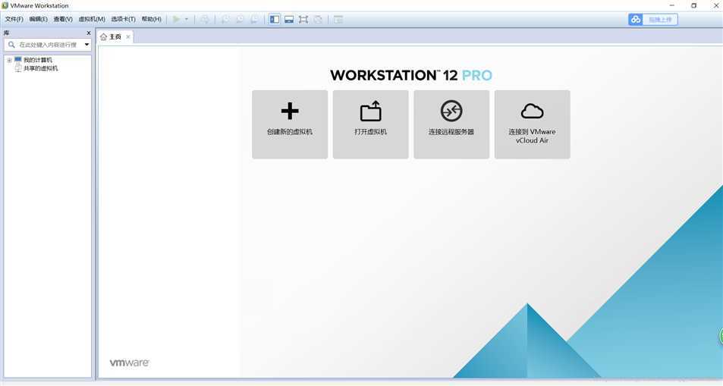The height and width of the screenshot is (386, 723).
Task: Click the blue cloud upload button
Action: [653, 20]
